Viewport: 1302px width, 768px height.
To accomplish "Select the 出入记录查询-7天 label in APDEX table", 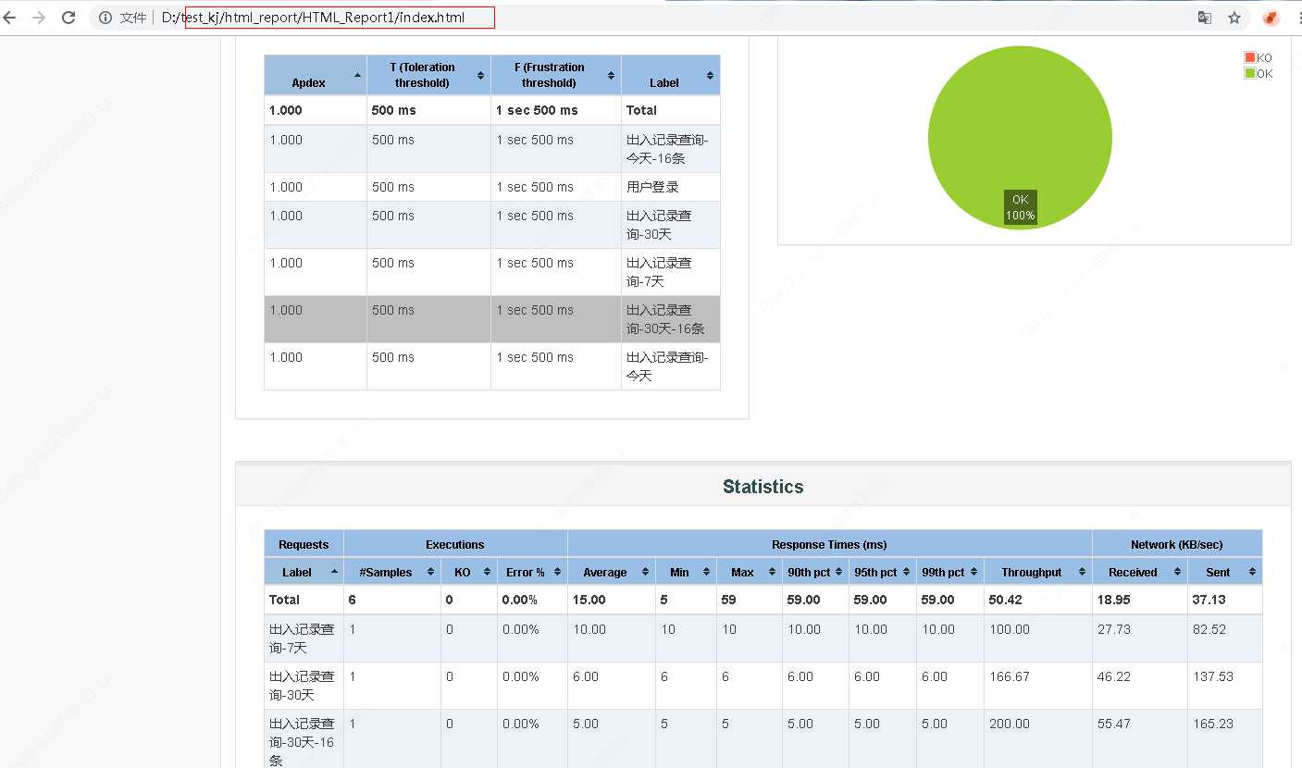I will point(659,272).
